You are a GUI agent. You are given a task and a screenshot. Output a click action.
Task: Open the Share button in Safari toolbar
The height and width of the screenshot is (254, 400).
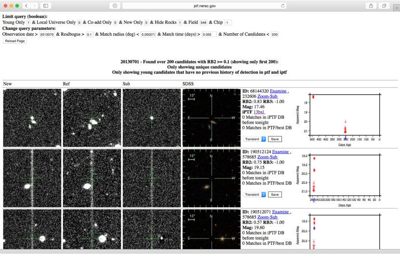[x=371, y=6]
